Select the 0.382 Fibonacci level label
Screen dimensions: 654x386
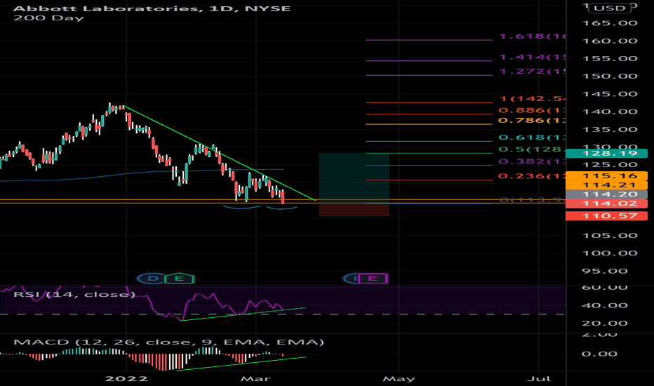(x=532, y=161)
